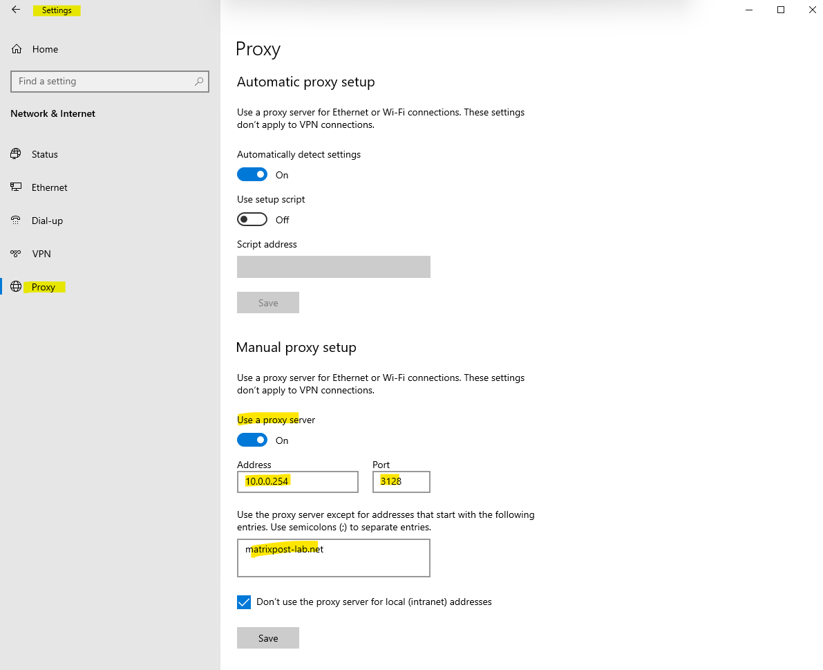
Task: Maximize the Settings window
Action: click(780, 10)
